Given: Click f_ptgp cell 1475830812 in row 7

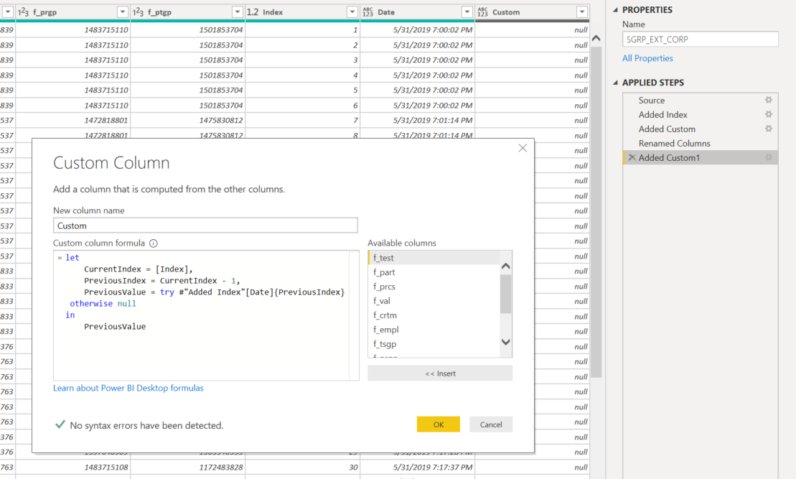Looking at the screenshot, I should coord(187,121).
